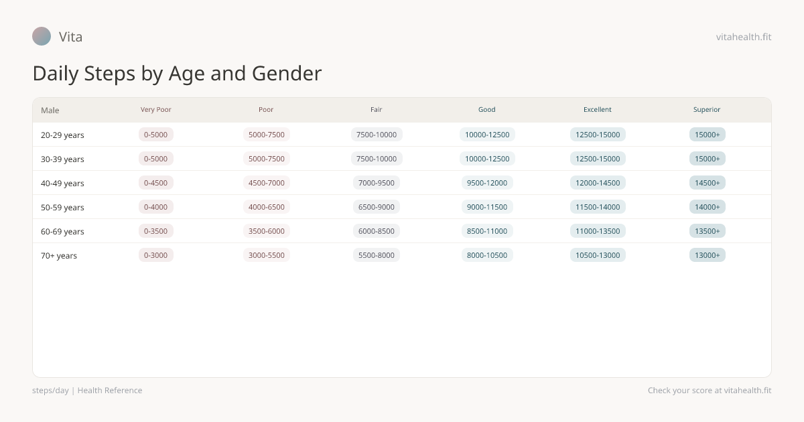Viewport: 804px width, 422px height.
Task: Select the "5000-7500" cell in the 30-39 years row
Action: (x=267, y=159)
